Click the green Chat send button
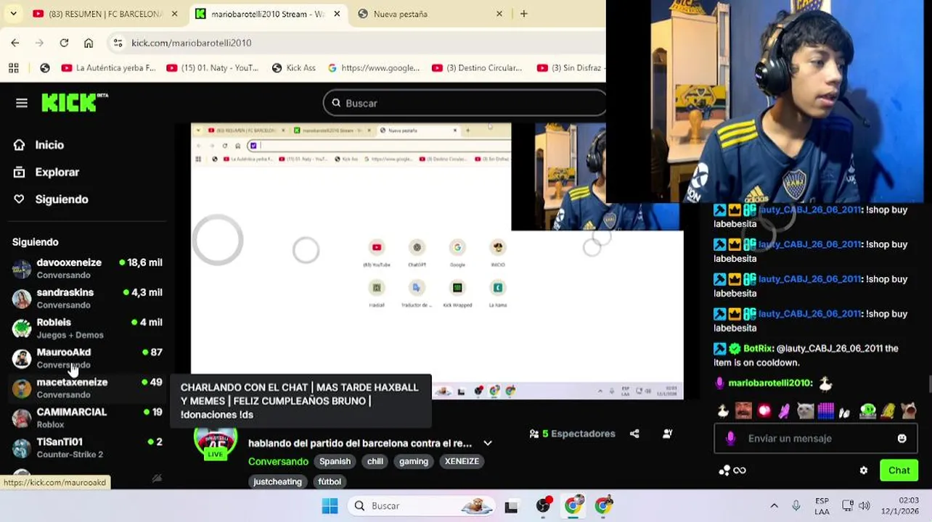932x522 pixels. click(899, 471)
